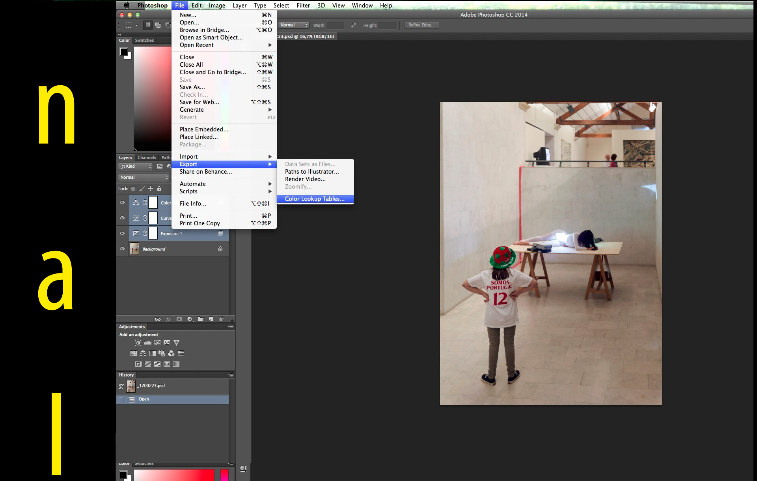The height and width of the screenshot is (481, 757).
Task: Open the Adjustments panel flyout menu
Action: 231,327
